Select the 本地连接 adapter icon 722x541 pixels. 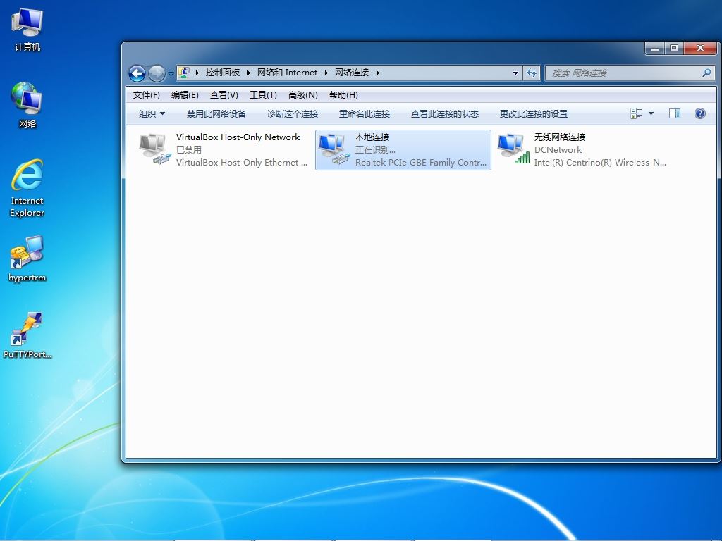tap(334, 149)
